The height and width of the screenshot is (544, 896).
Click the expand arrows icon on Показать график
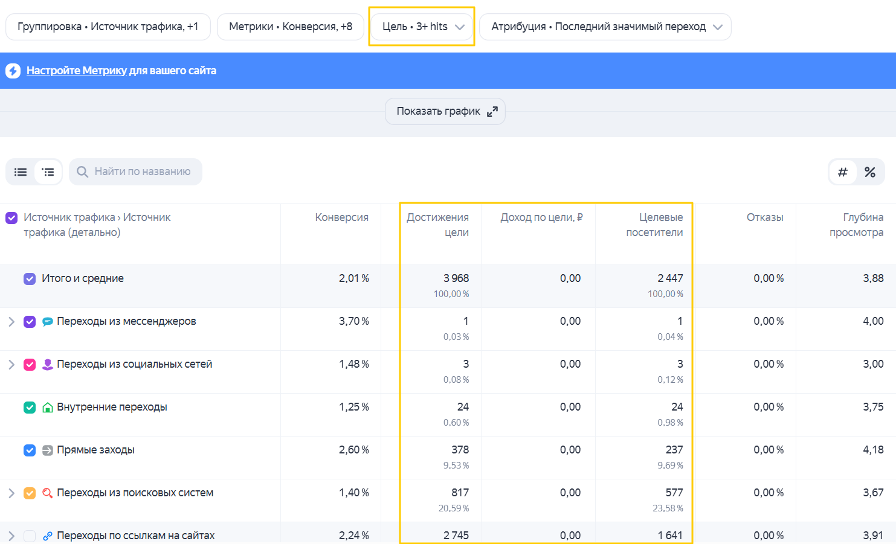point(492,111)
